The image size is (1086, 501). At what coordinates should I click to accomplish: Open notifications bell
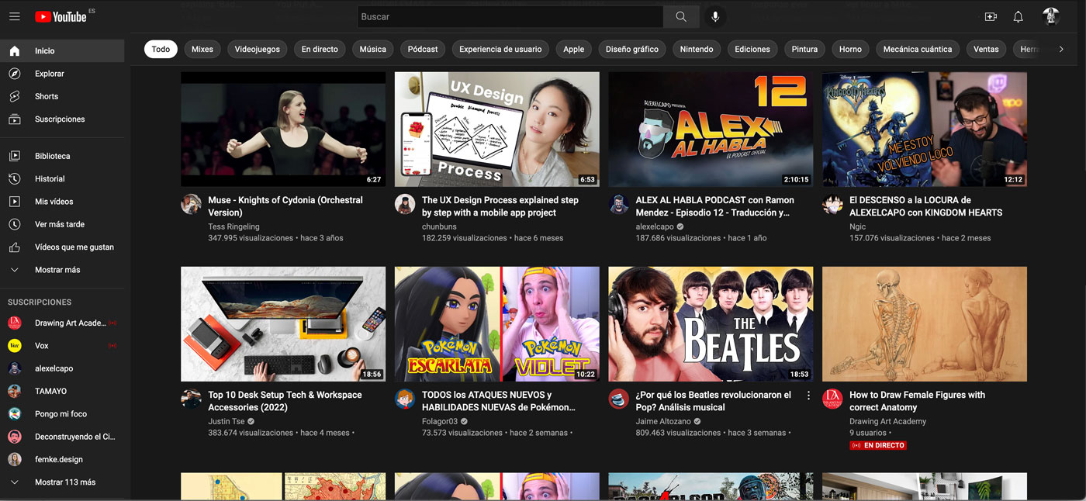1019,16
